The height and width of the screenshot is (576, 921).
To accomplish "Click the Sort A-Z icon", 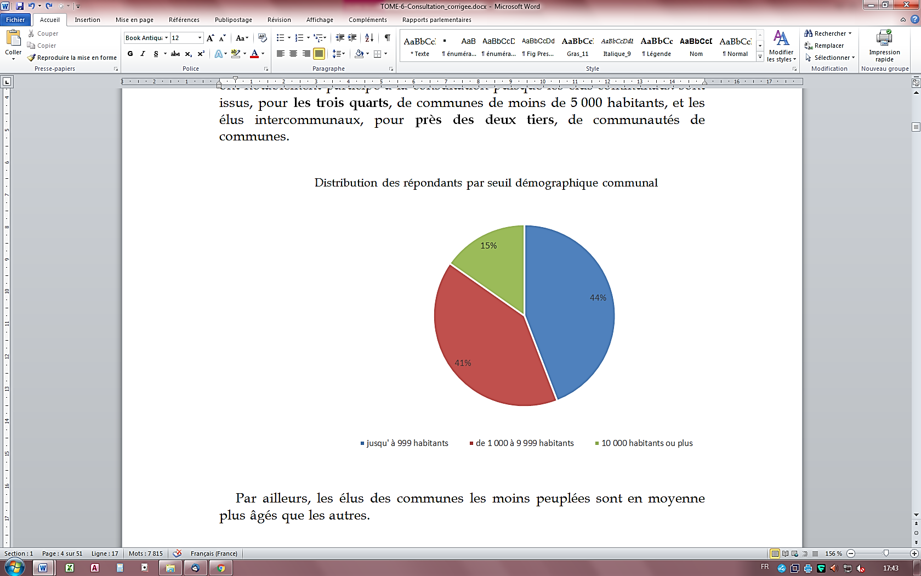I will [369, 38].
